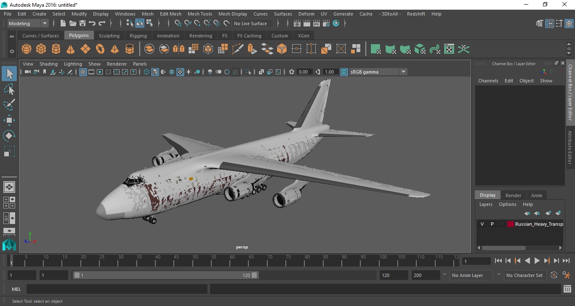This screenshot has height=306, width=575.
Task: Switch to the Rigging shelf tab
Action: pyautogui.click(x=138, y=36)
